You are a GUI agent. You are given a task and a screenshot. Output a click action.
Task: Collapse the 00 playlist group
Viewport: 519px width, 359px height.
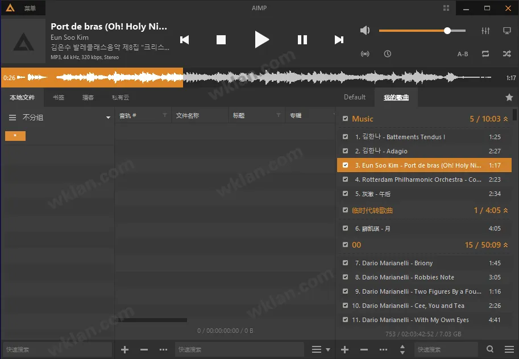(506, 245)
